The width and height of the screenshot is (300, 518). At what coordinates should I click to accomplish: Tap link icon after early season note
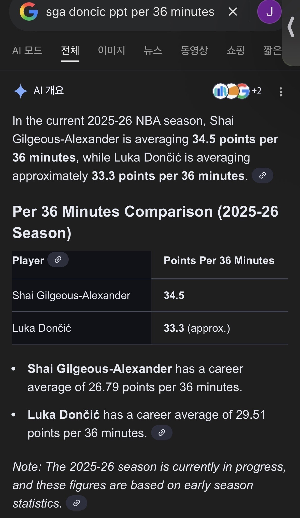tap(76, 503)
